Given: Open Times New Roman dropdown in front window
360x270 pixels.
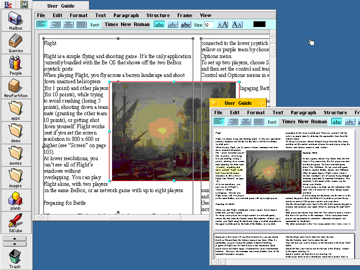Looking at the screenshot, I should click(303, 121).
